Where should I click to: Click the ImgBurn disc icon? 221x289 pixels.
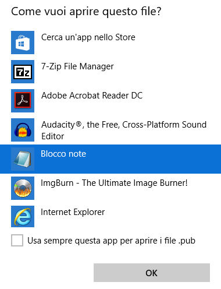point(23,188)
